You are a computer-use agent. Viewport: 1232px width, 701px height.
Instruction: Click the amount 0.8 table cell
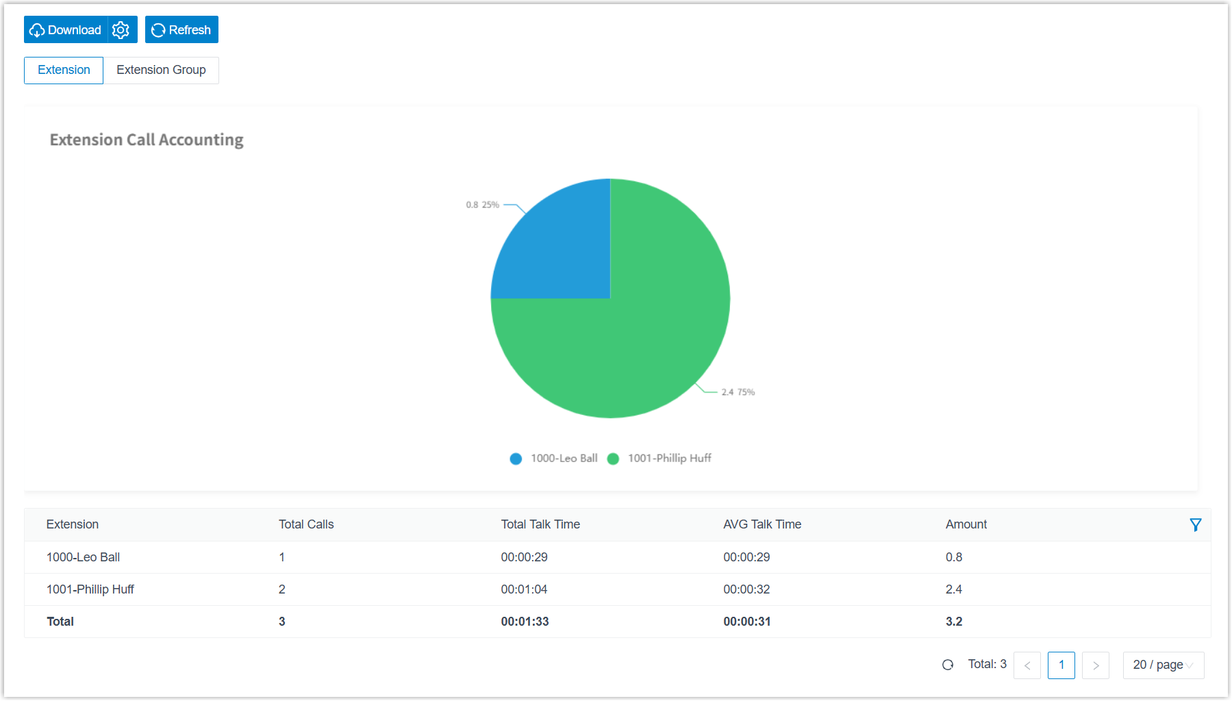[954, 557]
